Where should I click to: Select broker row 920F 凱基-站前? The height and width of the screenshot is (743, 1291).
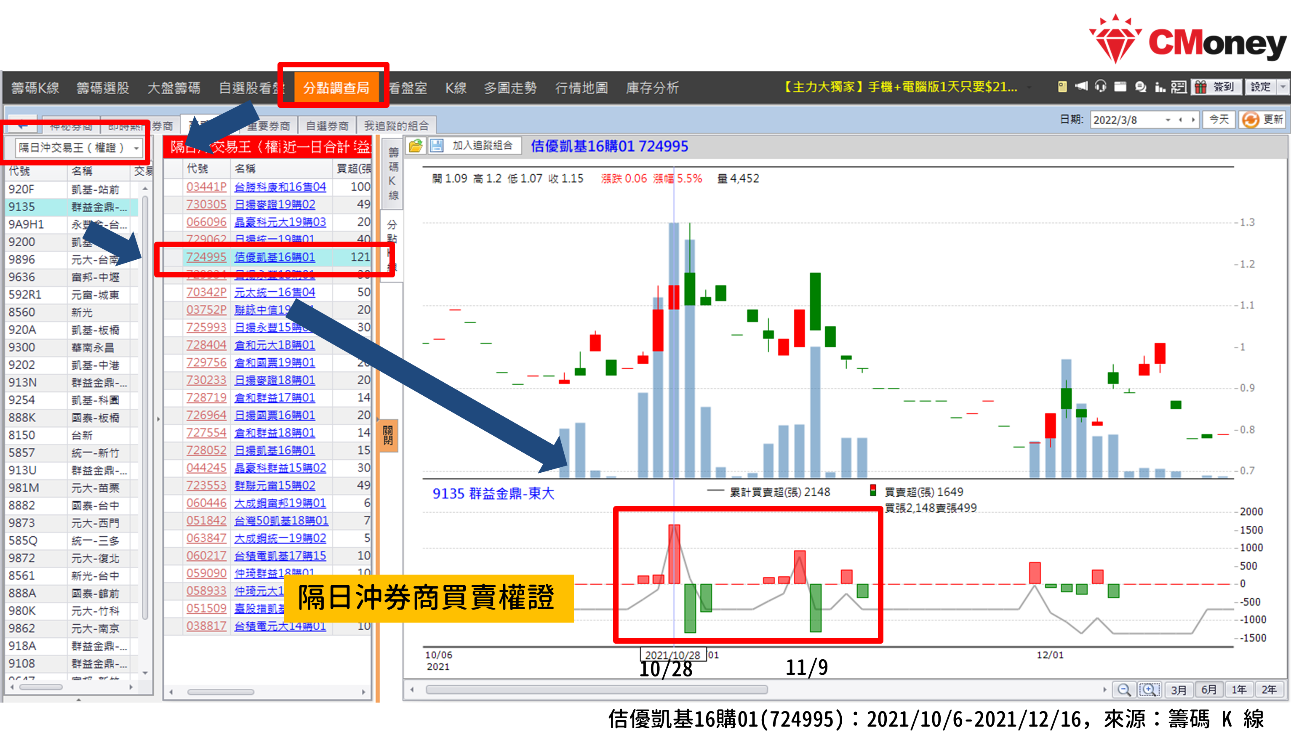(x=72, y=189)
